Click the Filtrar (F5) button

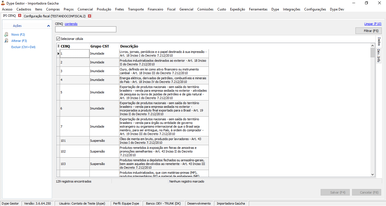[x=368, y=31]
